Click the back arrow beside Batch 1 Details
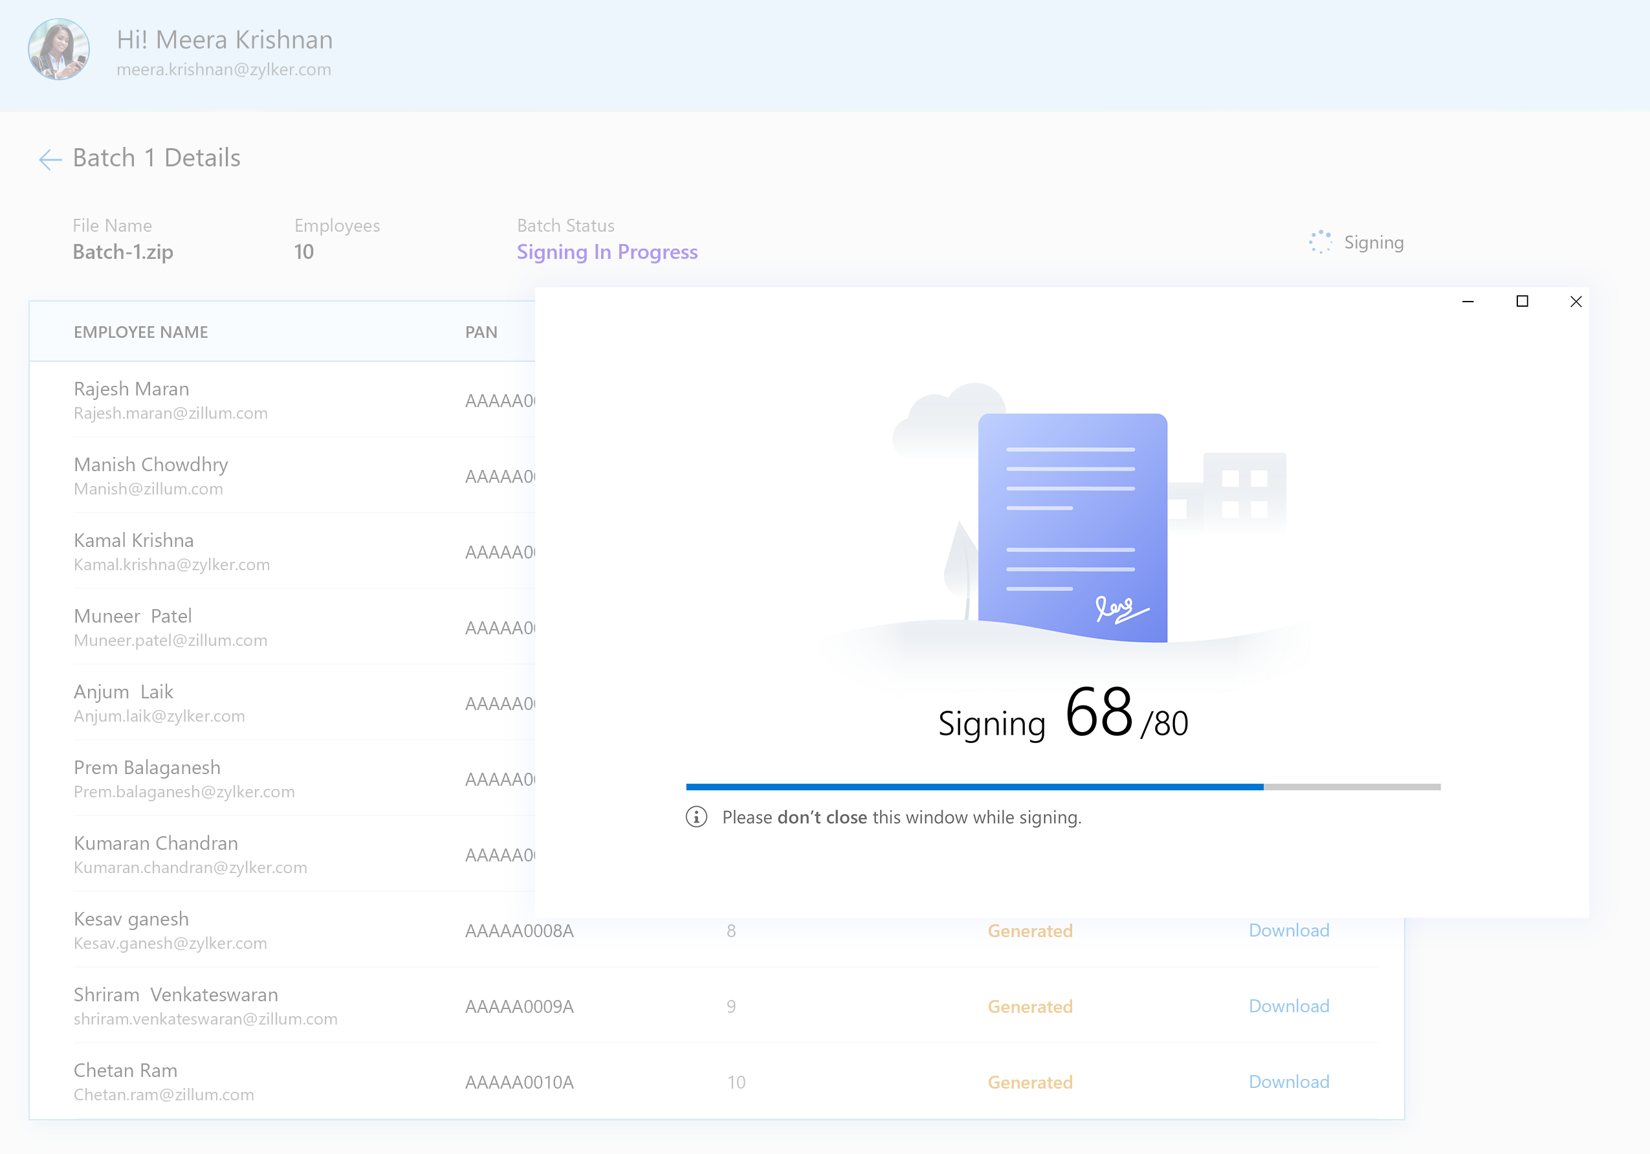The image size is (1650, 1154). tap(50, 159)
